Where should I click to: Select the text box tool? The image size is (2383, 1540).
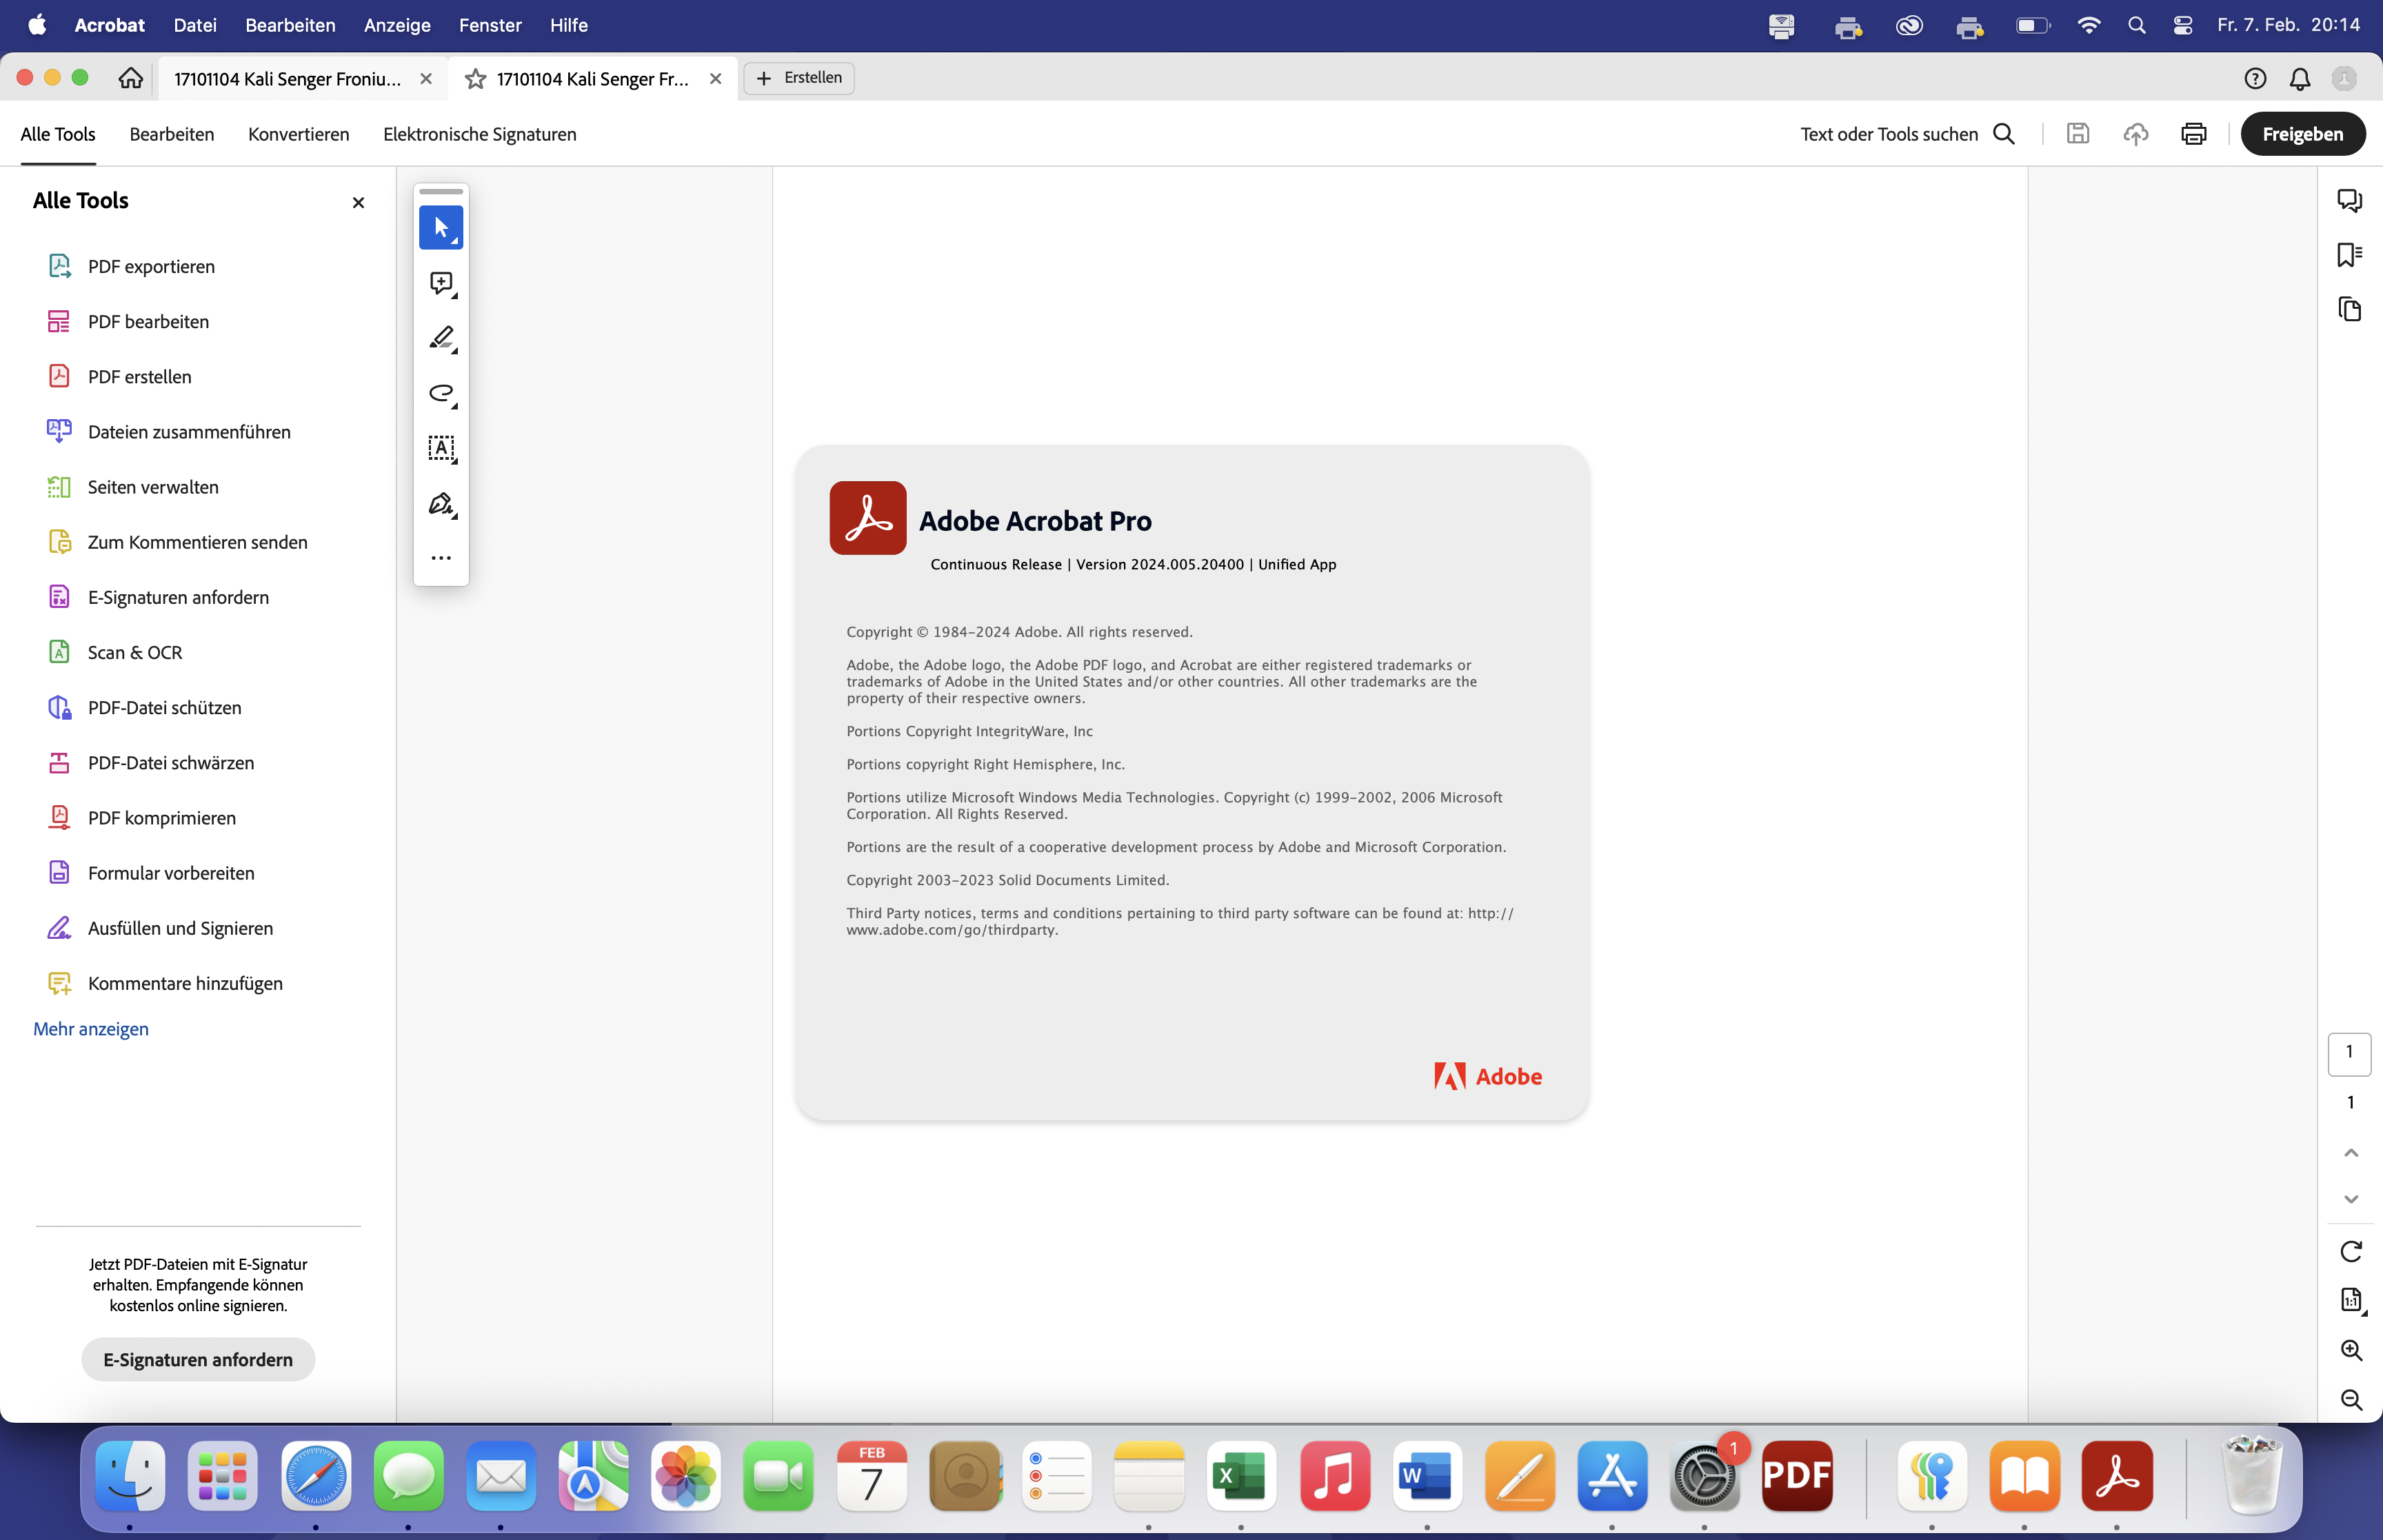441,448
